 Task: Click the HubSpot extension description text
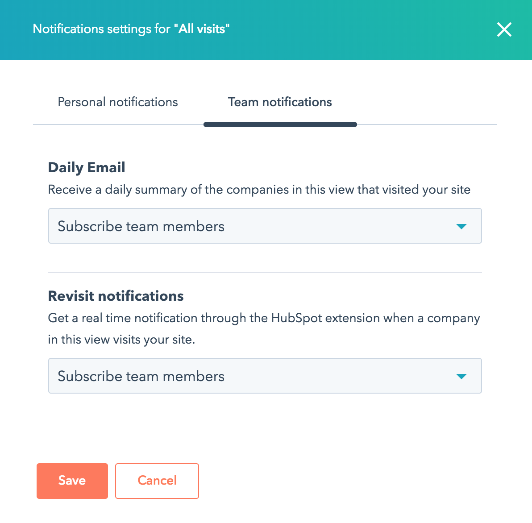point(263,318)
